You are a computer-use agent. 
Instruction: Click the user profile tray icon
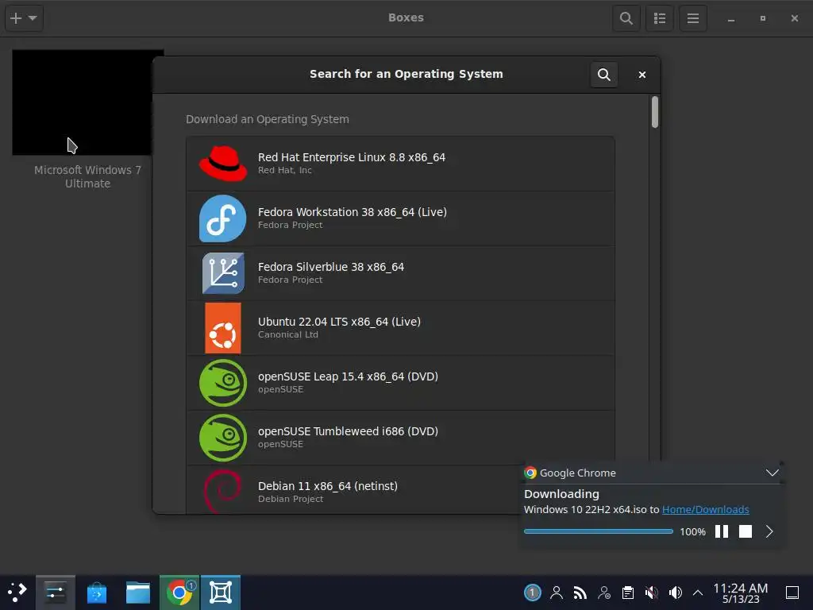pos(557,593)
